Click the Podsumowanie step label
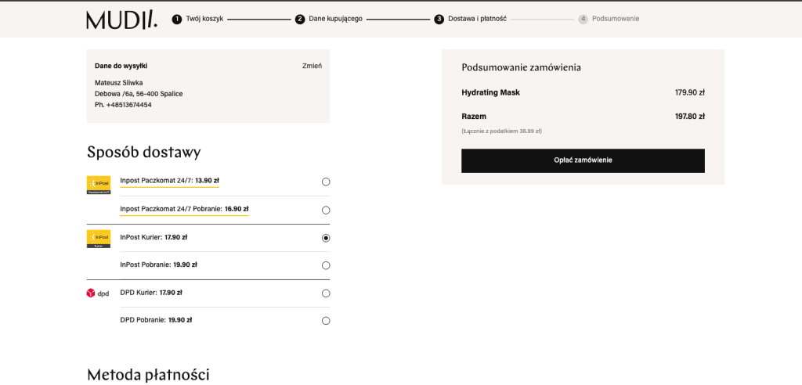The height and width of the screenshot is (385, 802). click(615, 19)
